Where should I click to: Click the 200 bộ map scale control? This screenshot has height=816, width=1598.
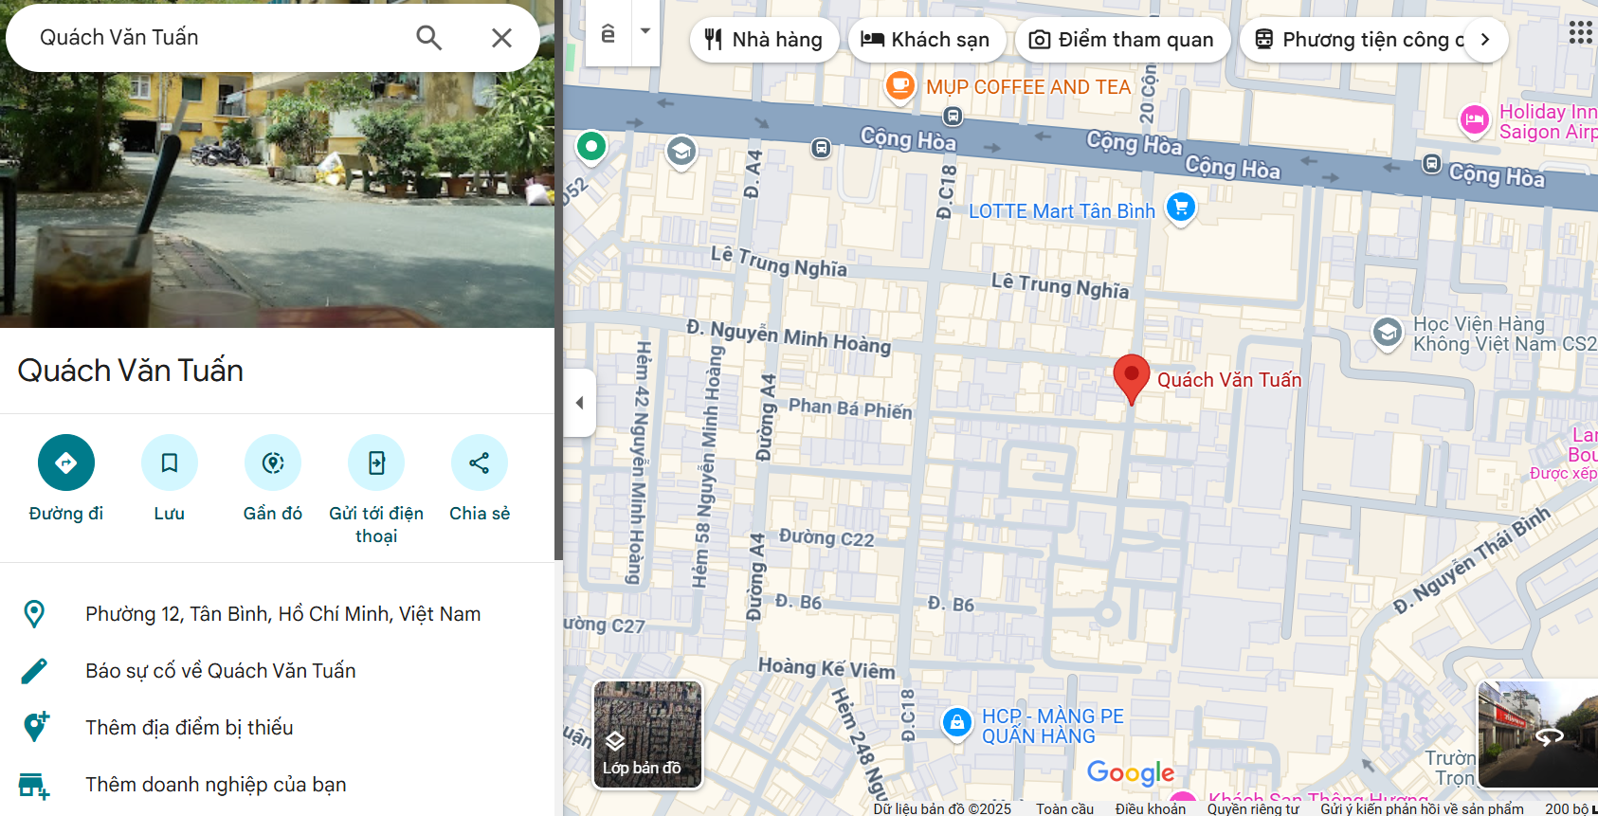1571,808
